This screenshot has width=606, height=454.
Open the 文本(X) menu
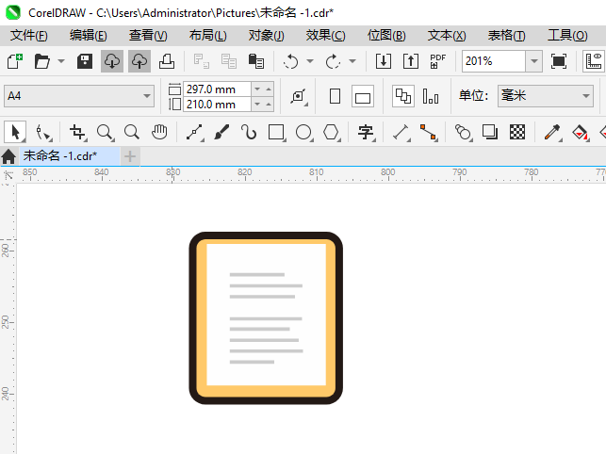pos(447,36)
